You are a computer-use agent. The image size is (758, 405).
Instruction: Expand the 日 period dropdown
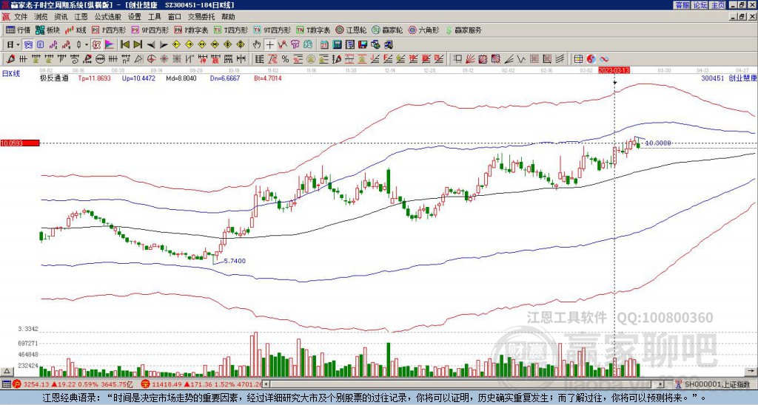click(19, 45)
